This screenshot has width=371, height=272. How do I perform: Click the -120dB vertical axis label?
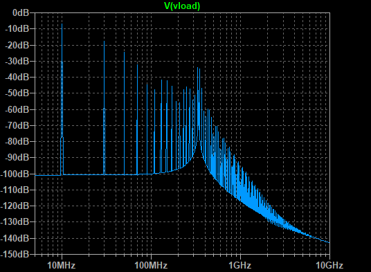[15, 206]
